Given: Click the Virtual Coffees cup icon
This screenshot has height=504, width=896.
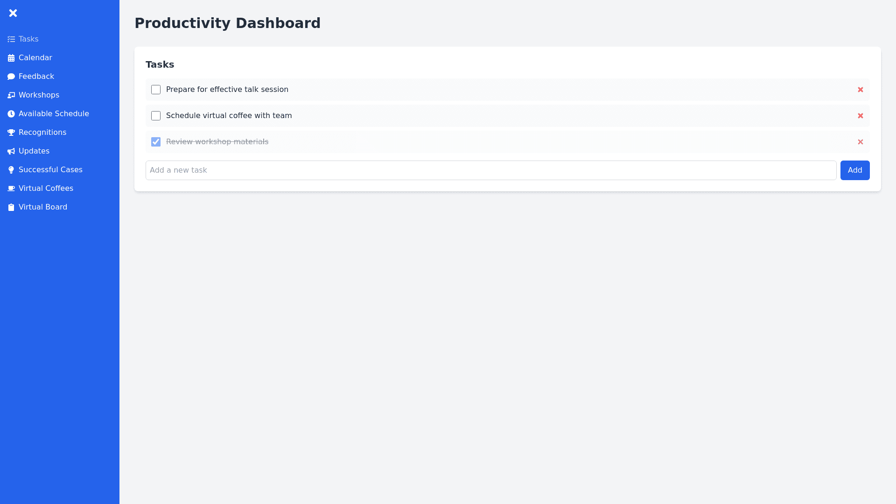Looking at the screenshot, I should click(11, 189).
